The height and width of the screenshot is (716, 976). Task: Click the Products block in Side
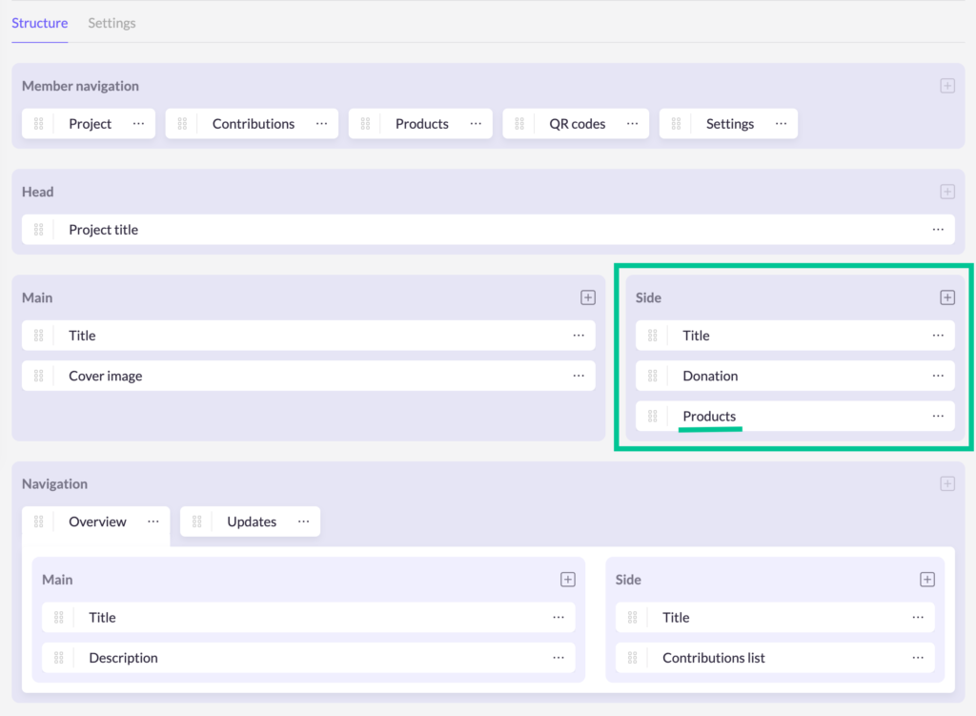[x=709, y=417]
